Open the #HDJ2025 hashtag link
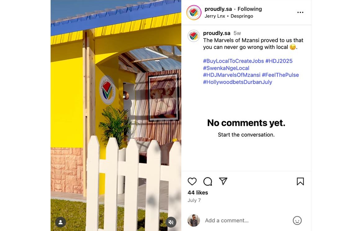Viewport: 362px width, 231px height. pyautogui.click(x=279, y=61)
